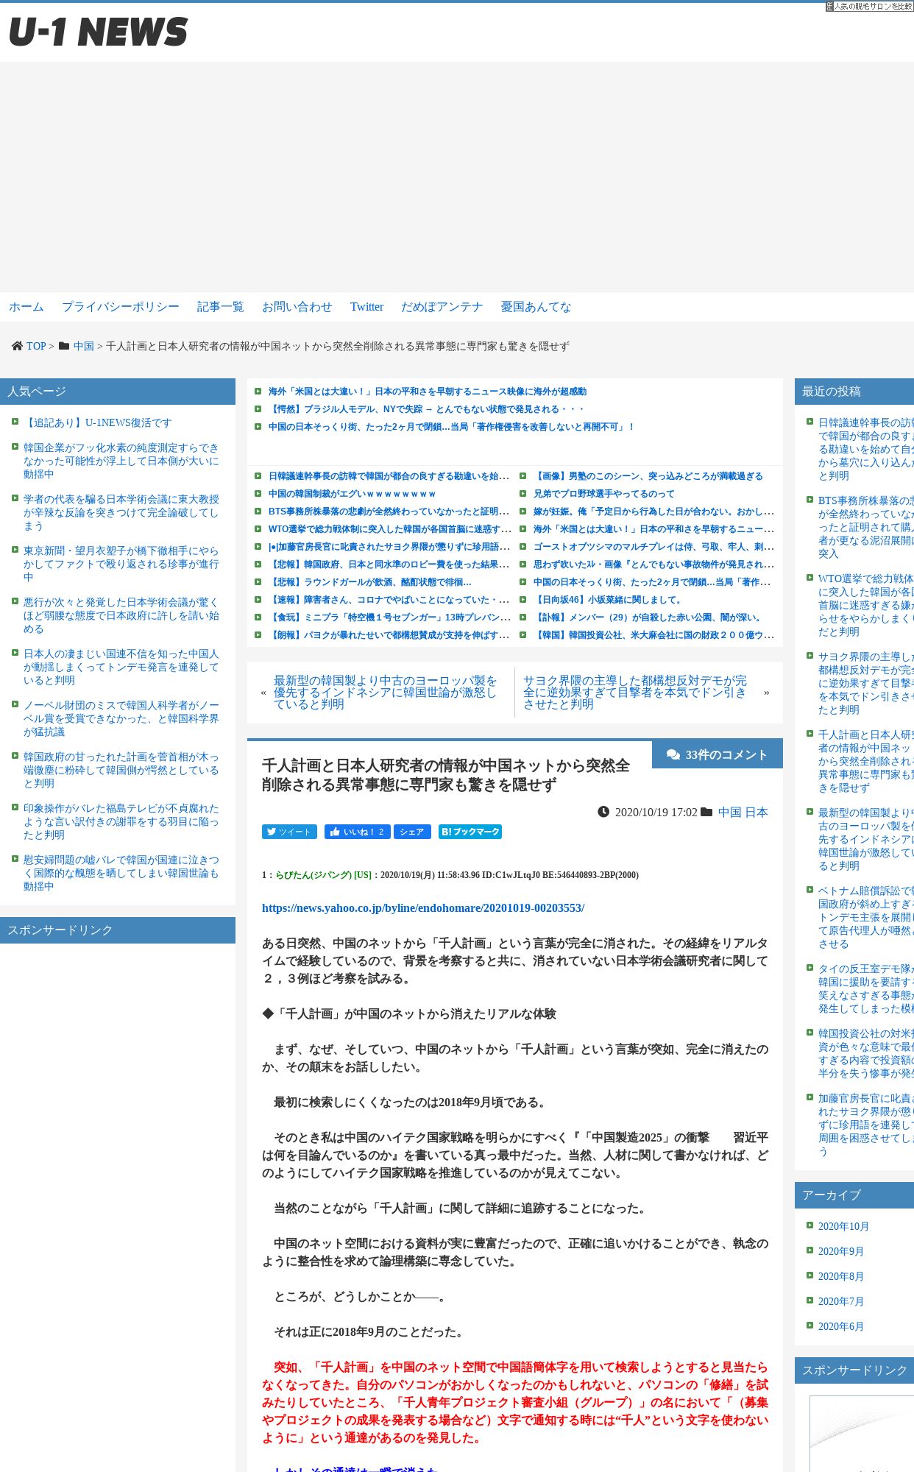Click the folder icon in breadcrumb
The height and width of the screenshot is (1472, 914).
[64, 346]
